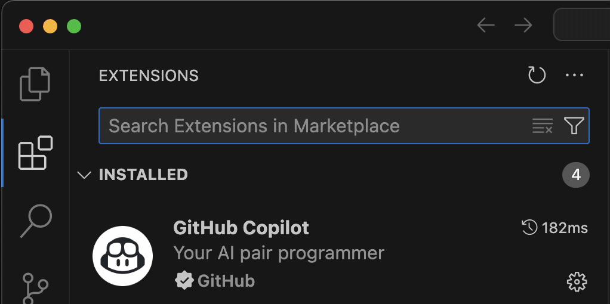The width and height of the screenshot is (610, 304).
Task: Click the GitHub Copilot logo thumbnail
Action: coord(123,256)
